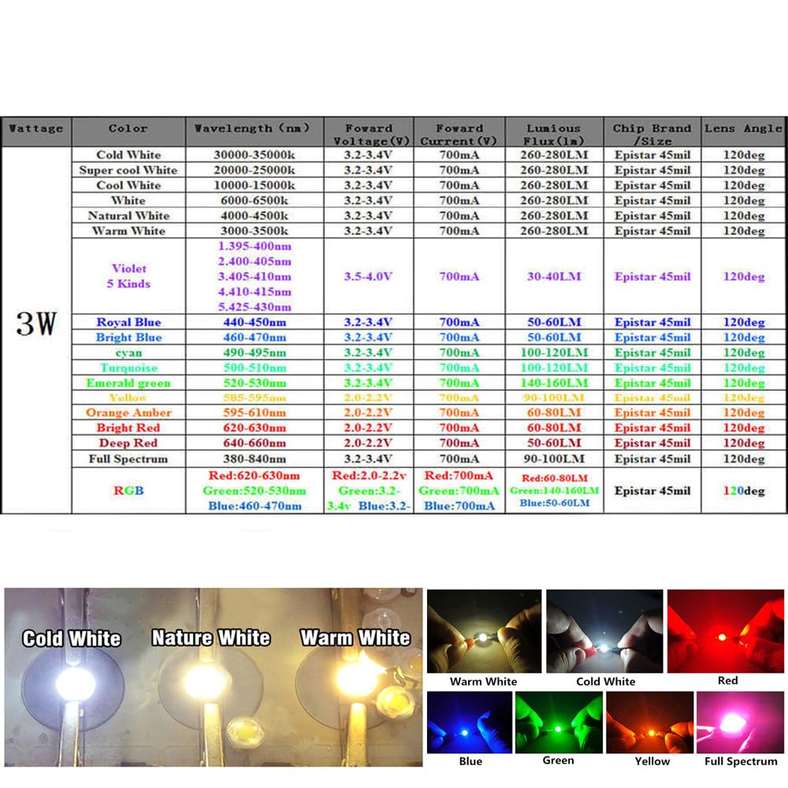This screenshot has width=788, height=788.
Task: Click the '500-510nm' wavelength value
Action: point(255,368)
